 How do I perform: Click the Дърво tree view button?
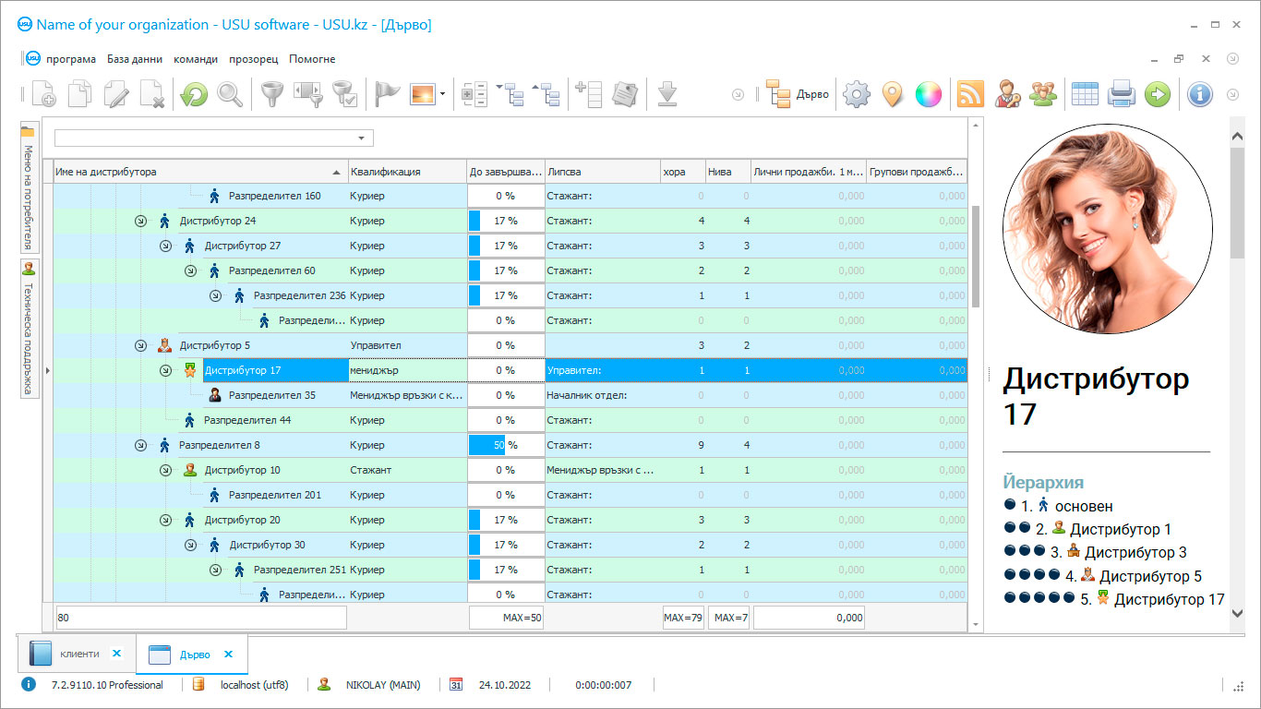pyautogui.click(x=798, y=94)
